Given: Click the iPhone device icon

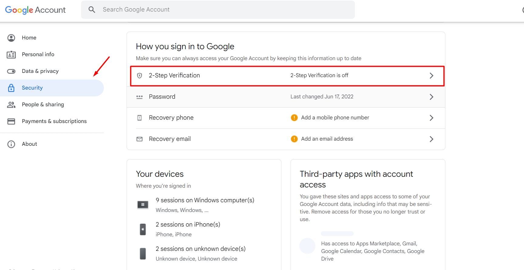Looking at the screenshot, I should pyautogui.click(x=143, y=229).
